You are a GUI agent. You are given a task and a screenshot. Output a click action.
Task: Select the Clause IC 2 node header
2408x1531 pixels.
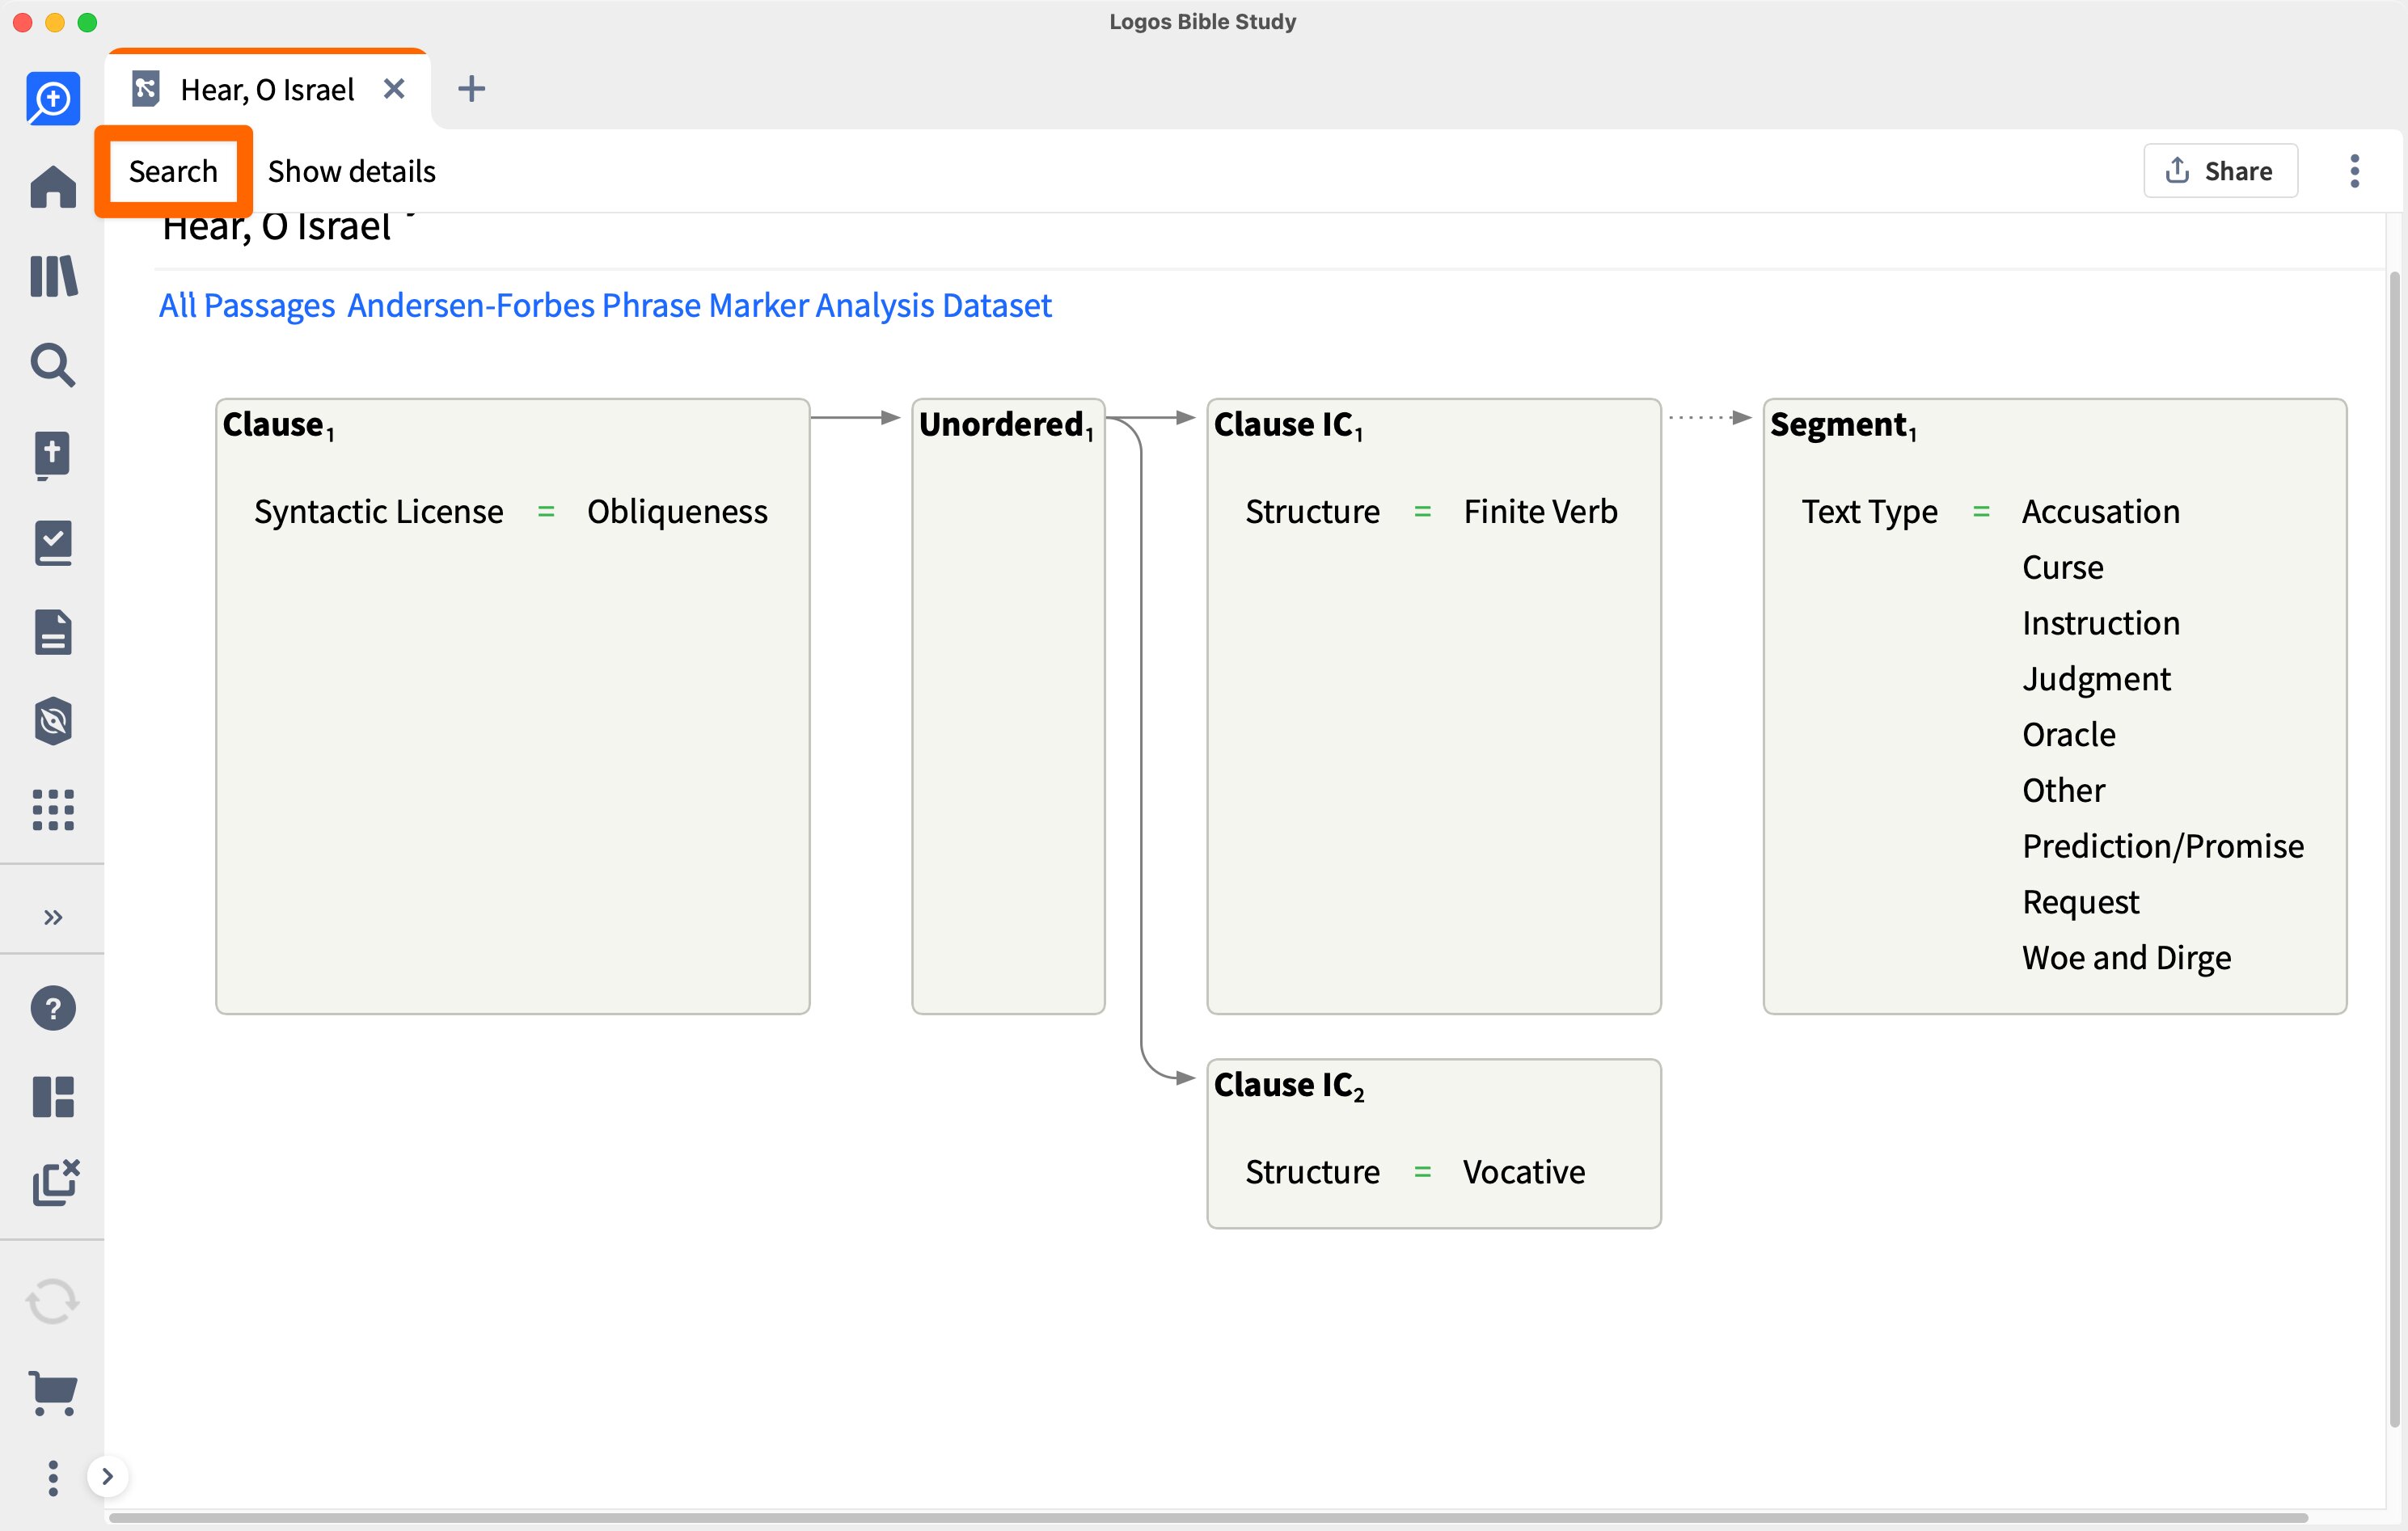click(1289, 1086)
